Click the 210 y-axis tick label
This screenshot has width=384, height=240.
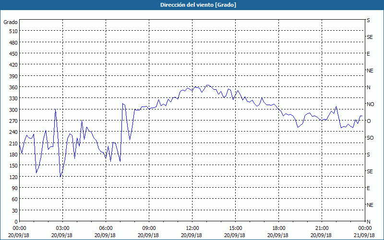click(13, 144)
